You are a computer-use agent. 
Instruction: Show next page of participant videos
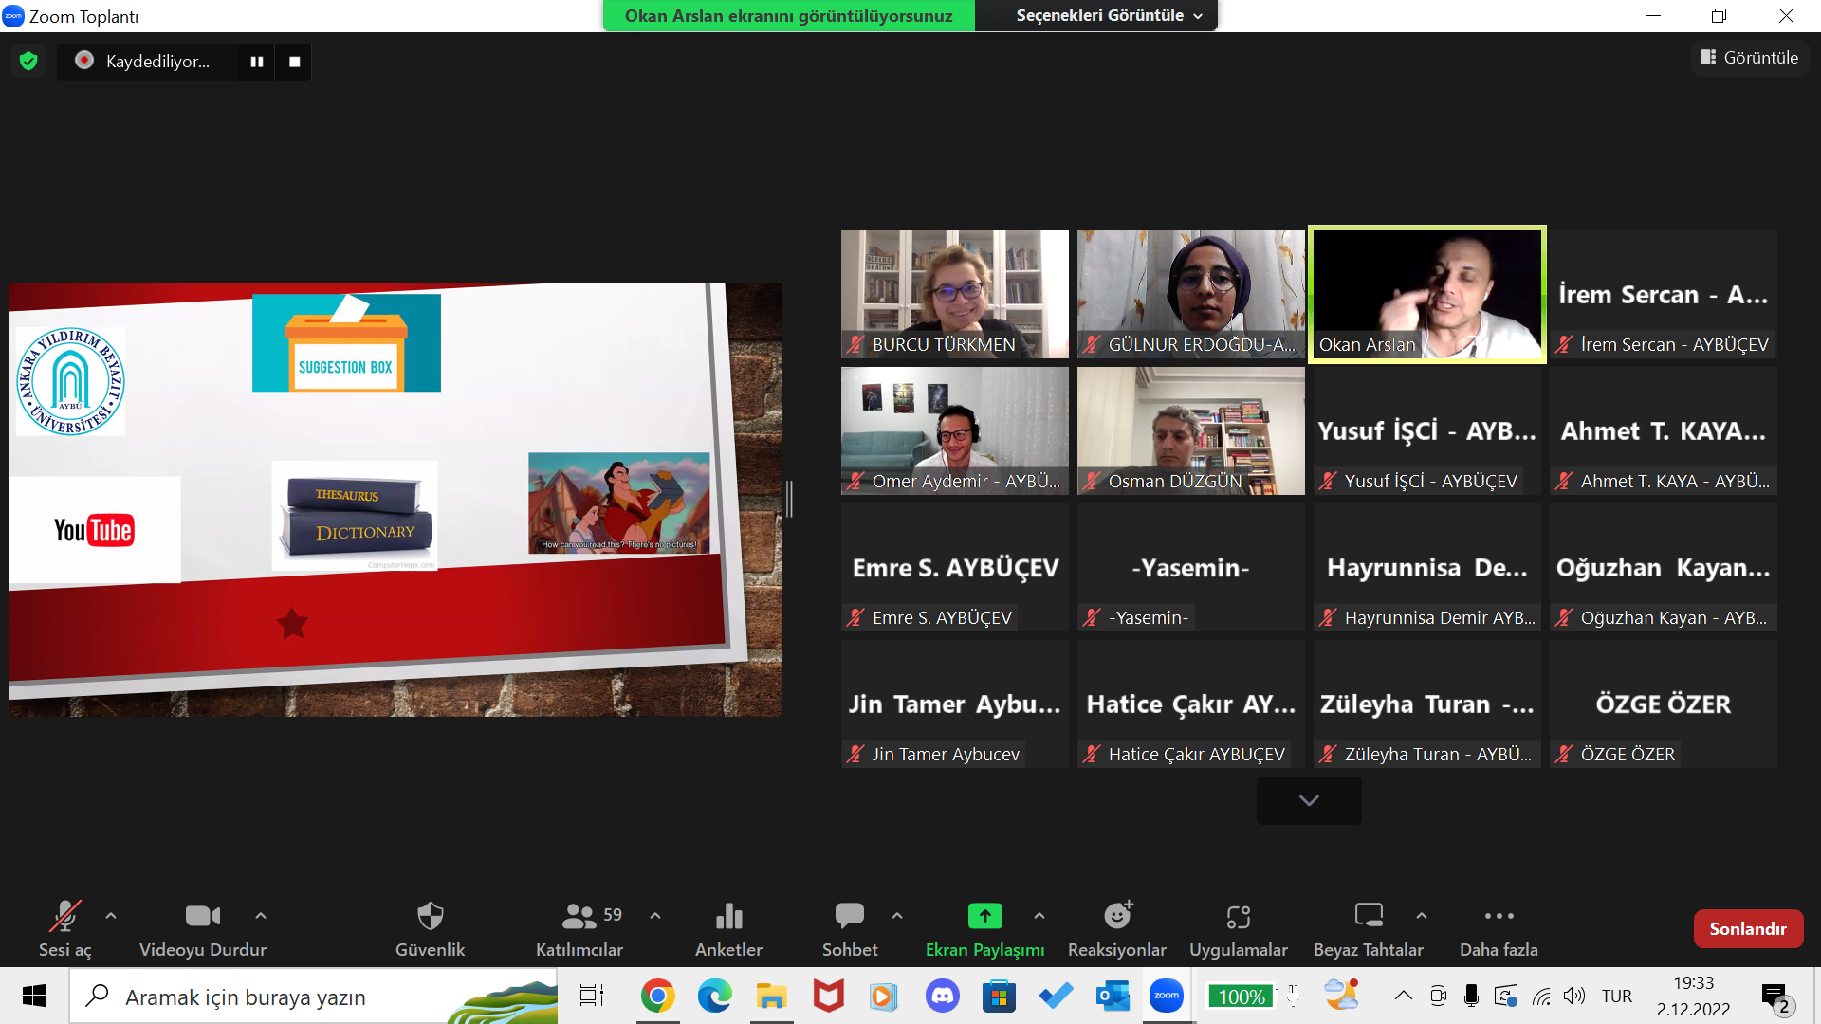[1309, 800]
